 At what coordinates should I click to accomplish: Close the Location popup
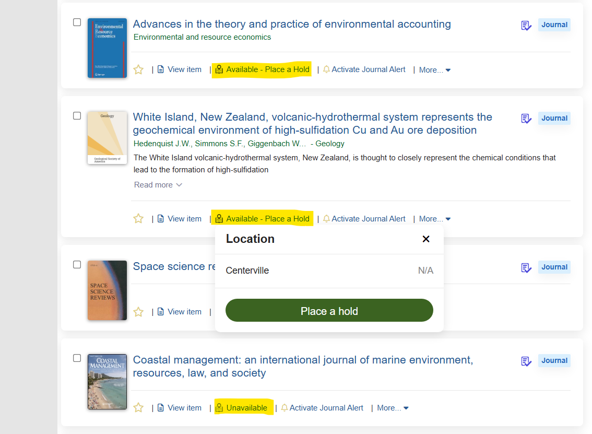pos(426,239)
